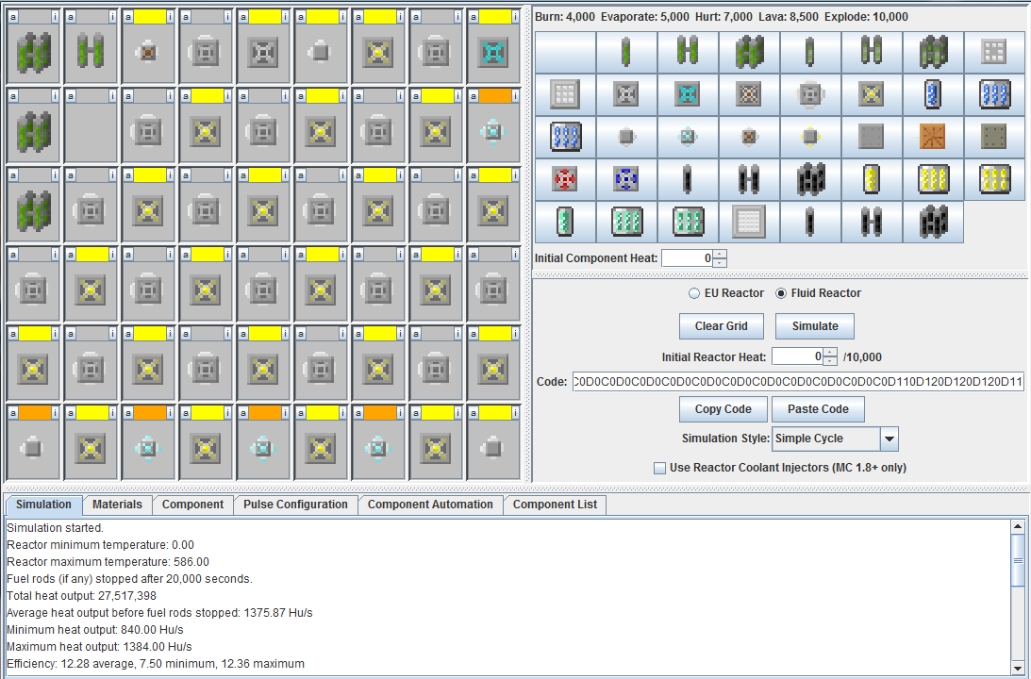Viewport: 1031px width, 679px height.
Task: Click the Simulate button
Action: (x=814, y=326)
